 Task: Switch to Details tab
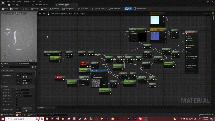pyautogui.click(x=6, y=64)
